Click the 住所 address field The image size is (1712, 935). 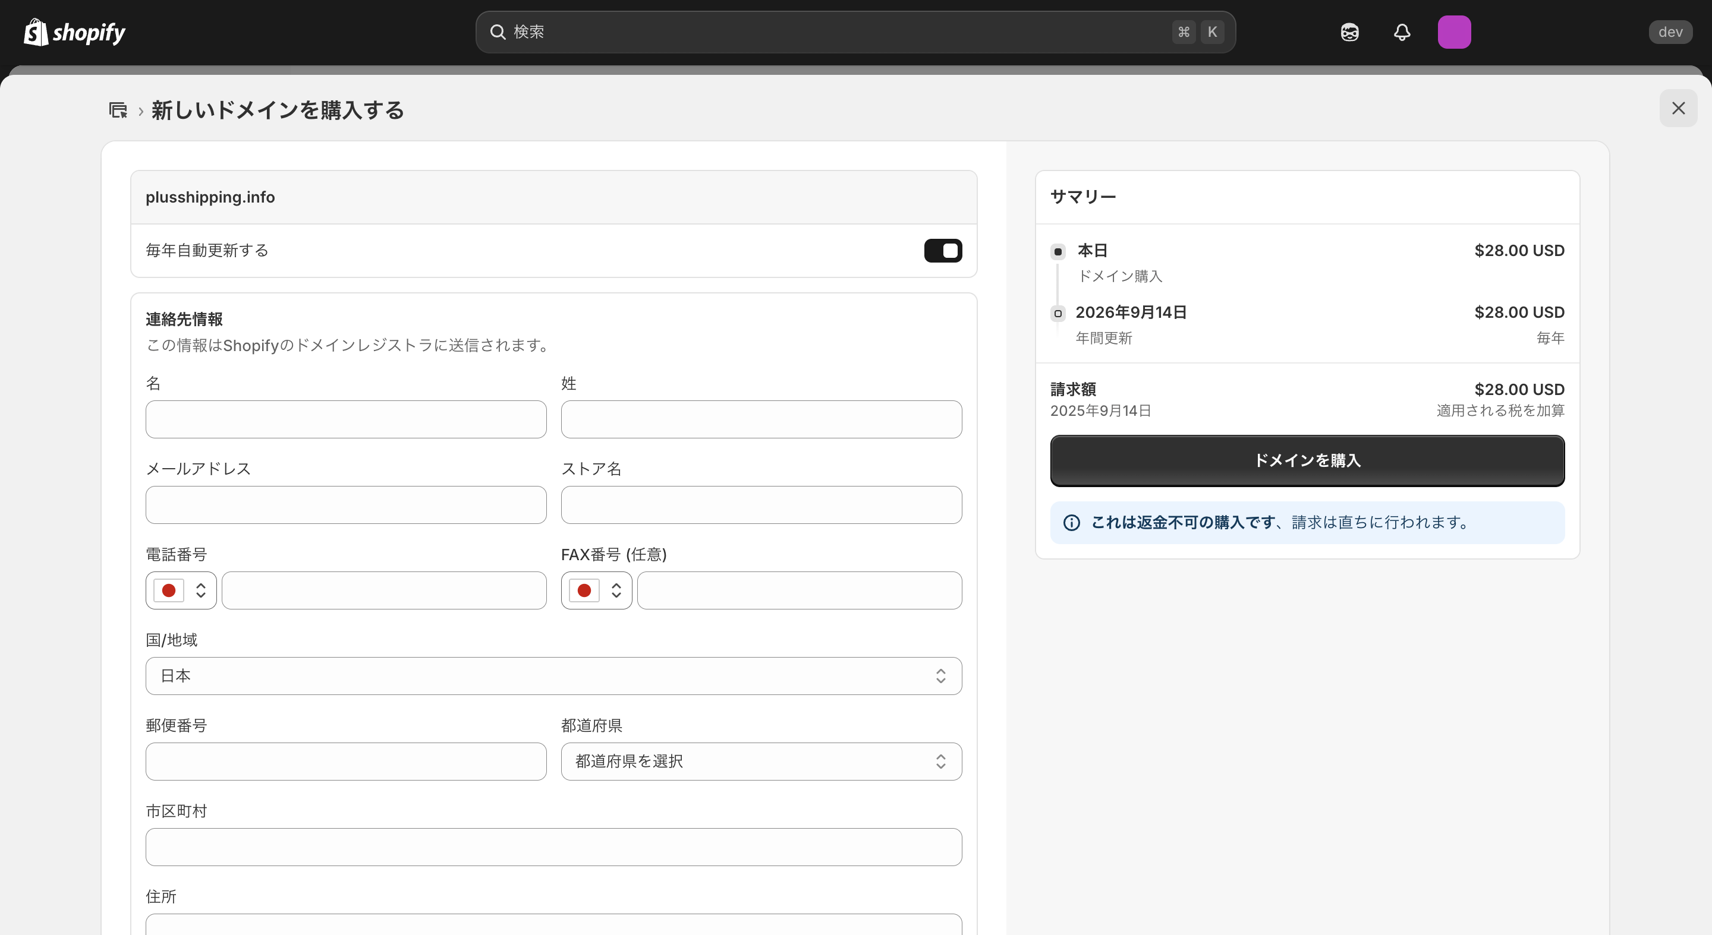tap(553, 924)
